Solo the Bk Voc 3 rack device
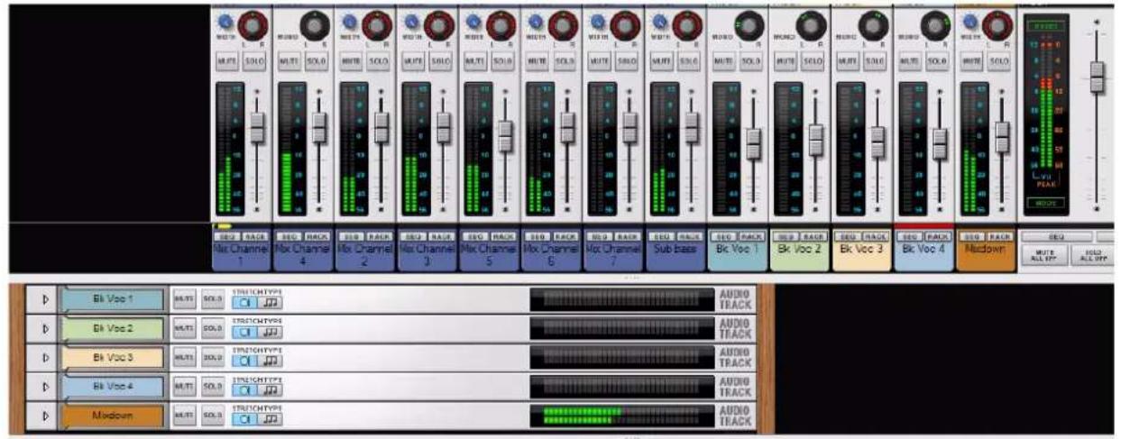Viewport: 1121px width, 439px height. pyautogui.click(x=212, y=358)
